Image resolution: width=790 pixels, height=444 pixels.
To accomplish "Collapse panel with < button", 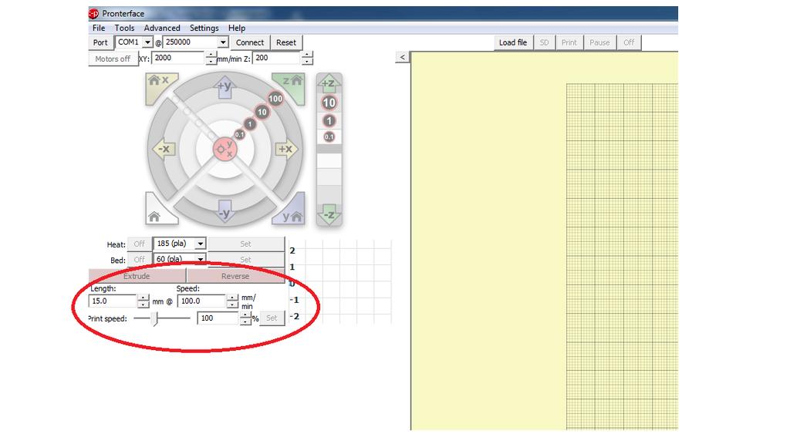I will (402, 57).
